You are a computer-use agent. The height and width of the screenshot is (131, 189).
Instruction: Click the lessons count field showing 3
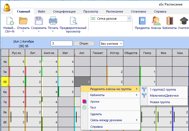(x=61, y=43)
